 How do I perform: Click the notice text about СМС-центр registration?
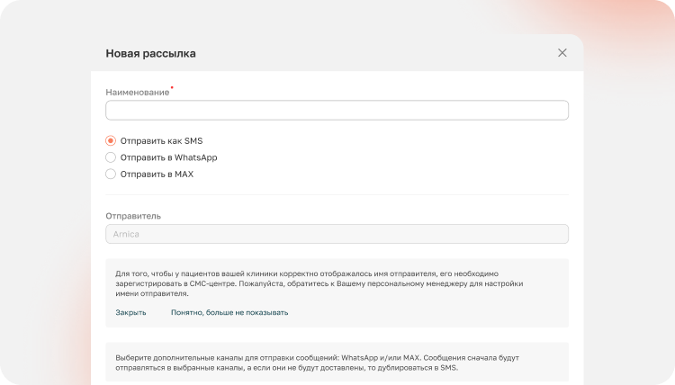(x=319, y=284)
